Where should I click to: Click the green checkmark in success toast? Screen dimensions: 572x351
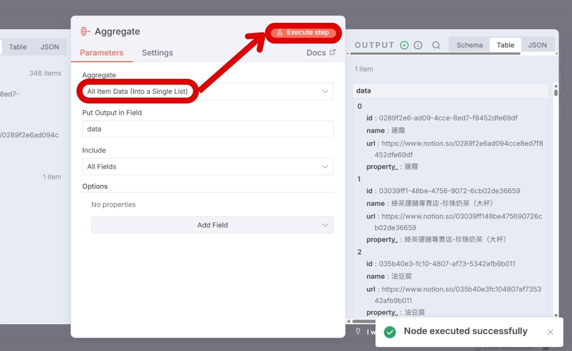pos(390,332)
